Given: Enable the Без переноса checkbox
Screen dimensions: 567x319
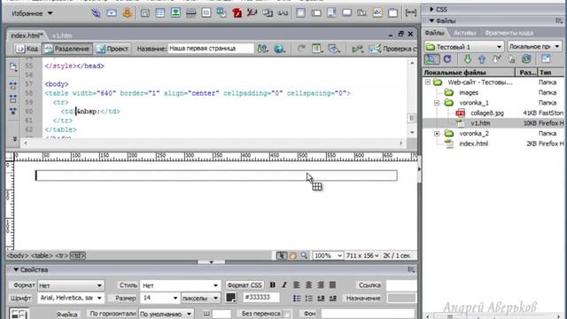Looking at the screenshot, I should [x=287, y=314].
